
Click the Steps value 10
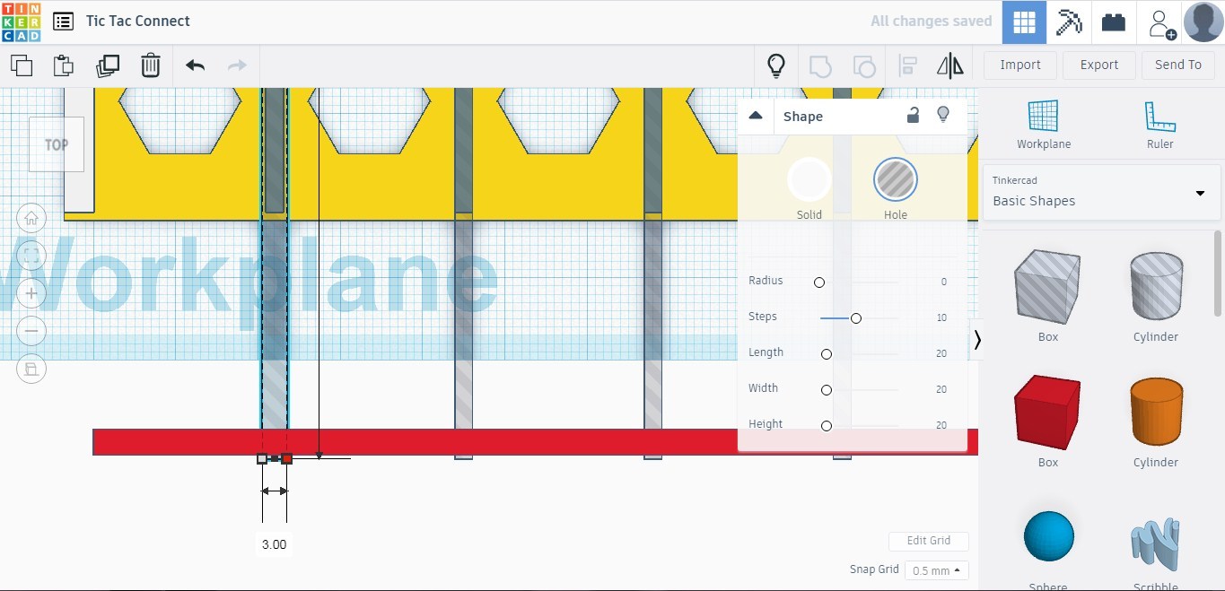941,317
